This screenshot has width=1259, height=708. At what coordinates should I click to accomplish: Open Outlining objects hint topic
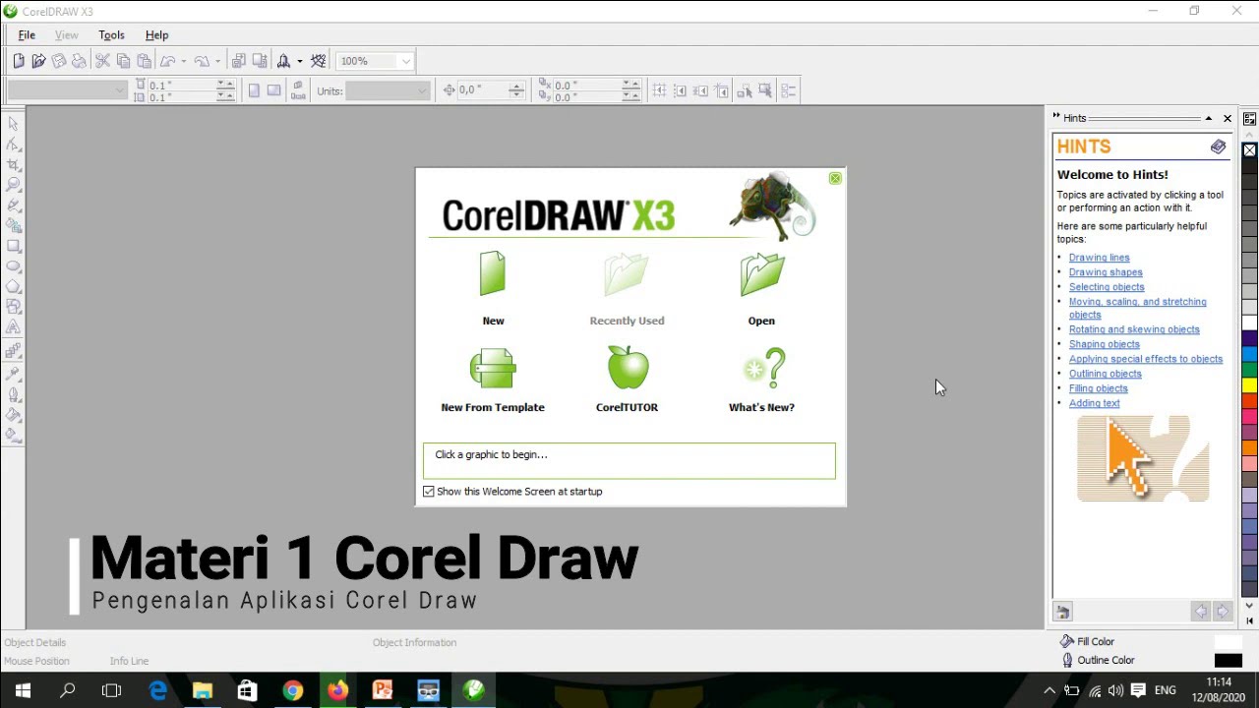click(1105, 374)
